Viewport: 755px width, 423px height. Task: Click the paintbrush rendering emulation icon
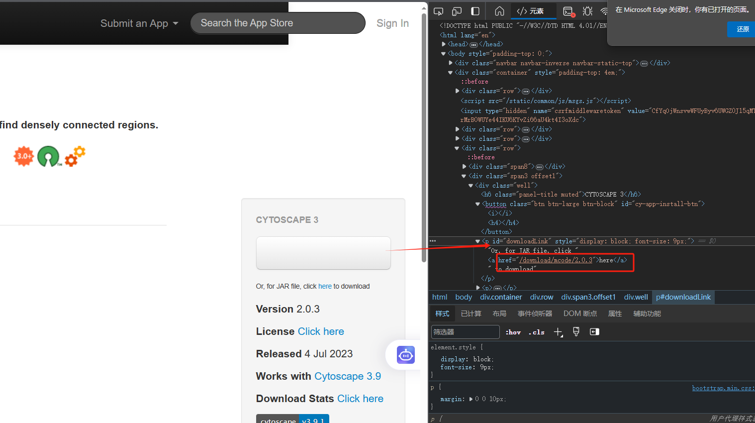click(x=576, y=332)
